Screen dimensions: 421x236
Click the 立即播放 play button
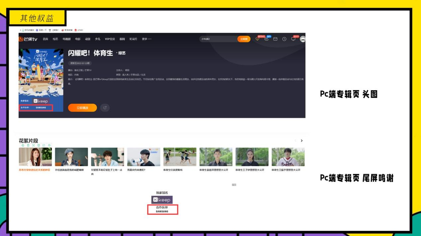click(x=82, y=108)
